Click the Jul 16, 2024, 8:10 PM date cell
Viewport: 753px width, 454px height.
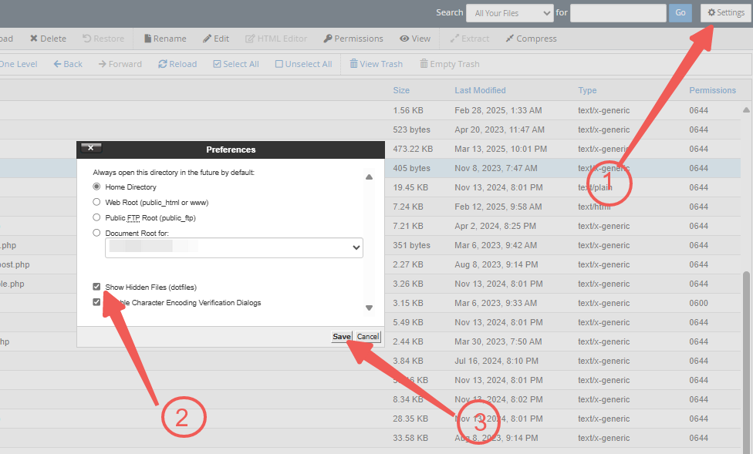[496, 361]
